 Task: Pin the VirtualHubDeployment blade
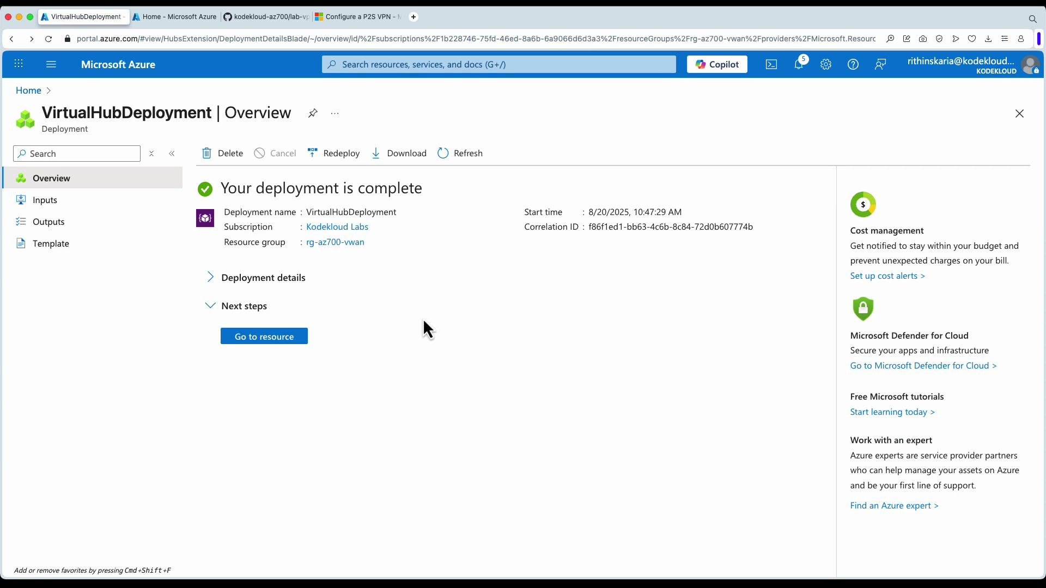click(313, 113)
